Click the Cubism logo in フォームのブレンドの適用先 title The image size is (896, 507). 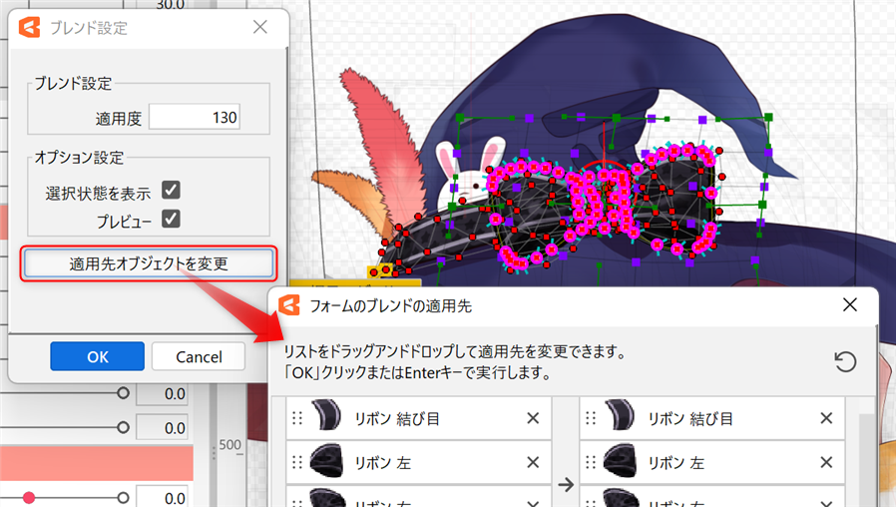tap(289, 305)
